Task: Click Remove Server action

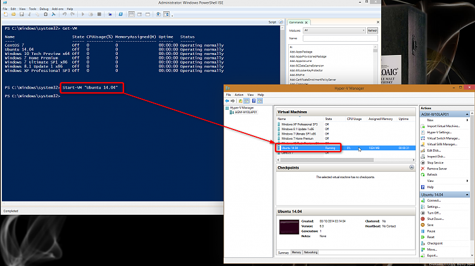Action: (437, 169)
